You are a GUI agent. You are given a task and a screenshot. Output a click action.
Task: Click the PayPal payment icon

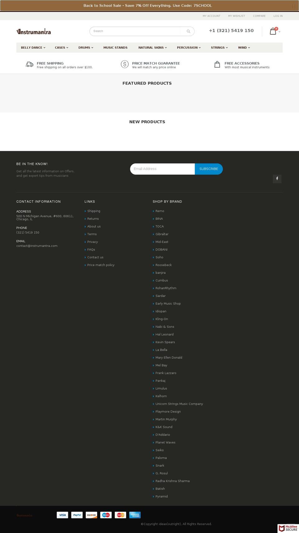coord(77,515)
